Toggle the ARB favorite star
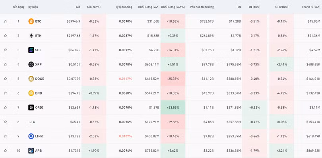 [x=5, y=150]
